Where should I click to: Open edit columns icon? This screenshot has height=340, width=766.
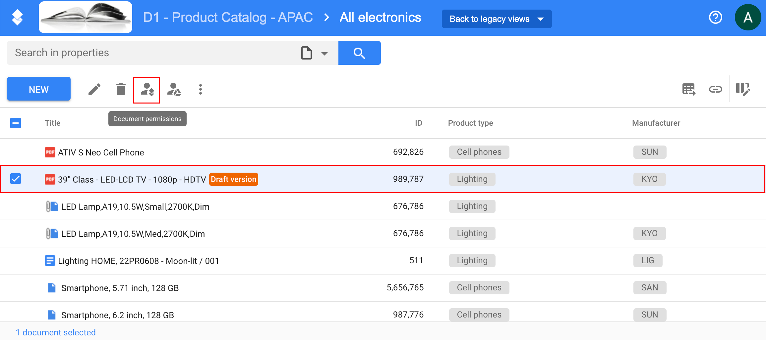point(743,89)
